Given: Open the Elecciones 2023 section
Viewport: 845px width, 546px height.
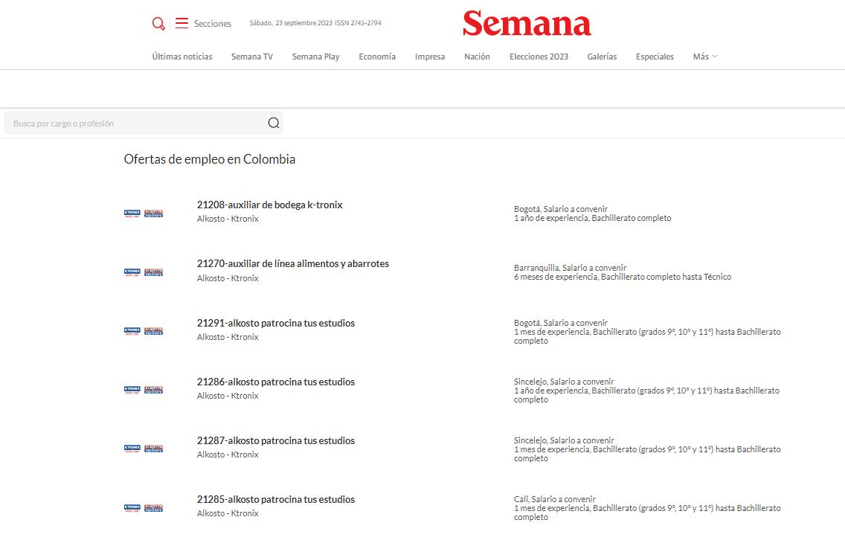Looking at the screenshot, I should (539, 56).
